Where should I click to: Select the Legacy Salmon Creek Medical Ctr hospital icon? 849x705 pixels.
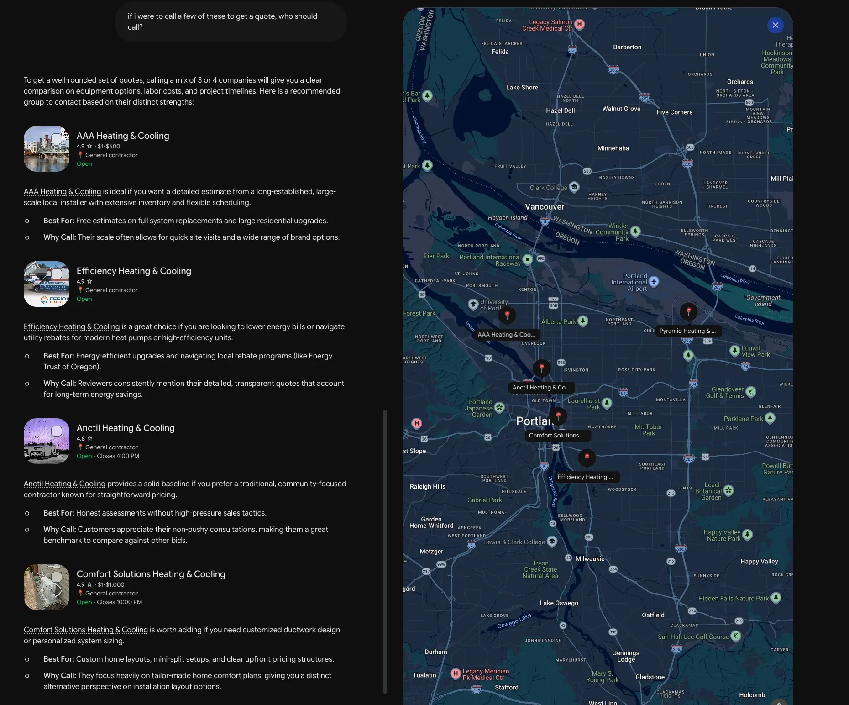[579, 24]
